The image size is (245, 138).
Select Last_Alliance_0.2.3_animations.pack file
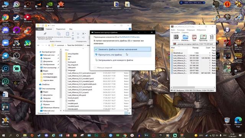coord(82,73)
